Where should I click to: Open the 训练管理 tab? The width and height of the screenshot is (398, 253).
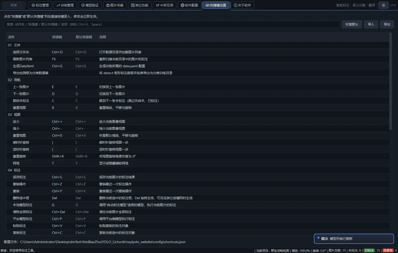(65, 5)
